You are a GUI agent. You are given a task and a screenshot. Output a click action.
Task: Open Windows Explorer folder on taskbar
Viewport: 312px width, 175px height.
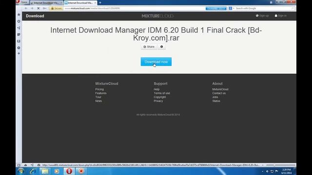click(x=45, y=171)
